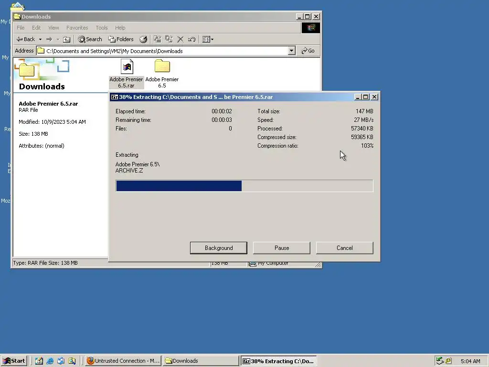Click the Forward arrow in Downloads toolbar
This screenshot has width=489, height=367.
point(49,39)
